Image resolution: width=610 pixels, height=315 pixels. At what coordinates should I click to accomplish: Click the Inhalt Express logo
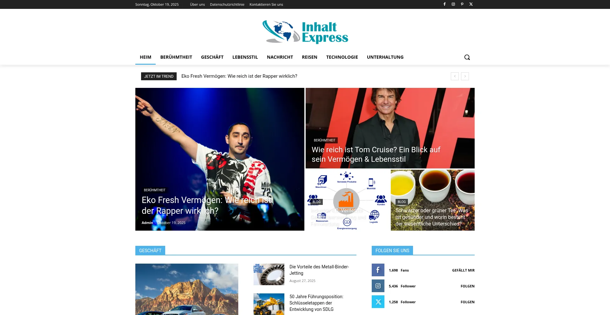click(305, 32)
